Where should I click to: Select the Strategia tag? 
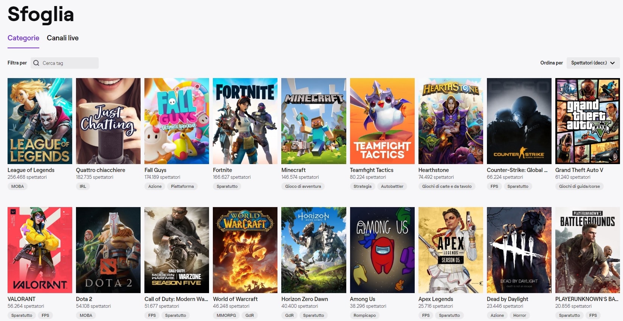(363, 186)
